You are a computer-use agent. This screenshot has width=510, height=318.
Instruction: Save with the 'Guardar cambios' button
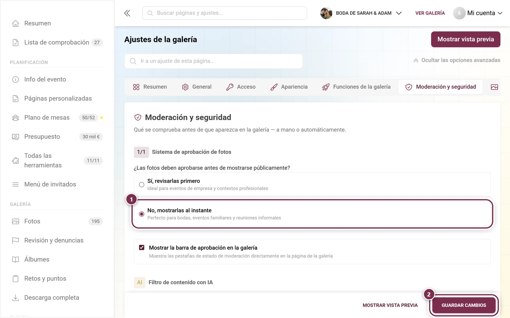click(x=464, y=305)
